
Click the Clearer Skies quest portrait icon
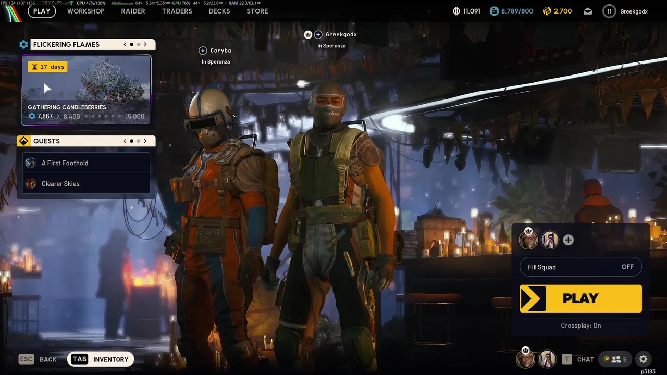pyautogui.click(x=31, y=184)
